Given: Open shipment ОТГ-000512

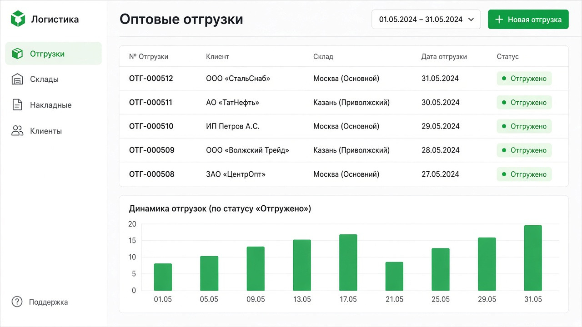Looking at the screenshot, I should [x=151, y=79].
